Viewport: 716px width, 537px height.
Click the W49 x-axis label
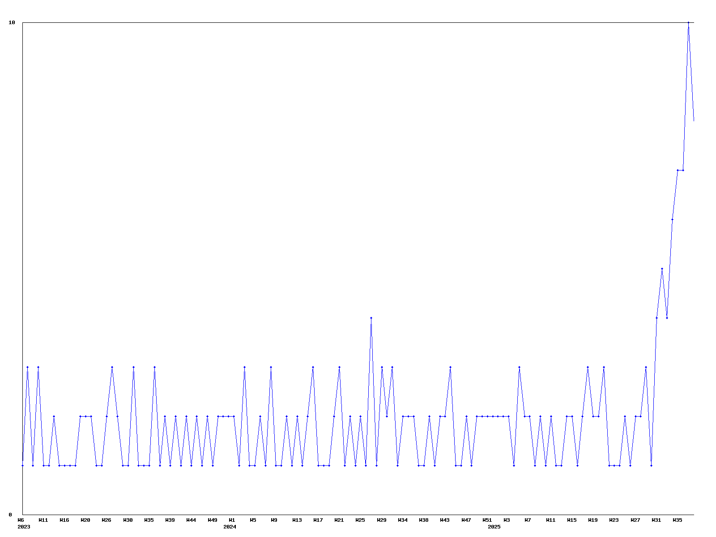pyautogui.click(x=213, y=520)
